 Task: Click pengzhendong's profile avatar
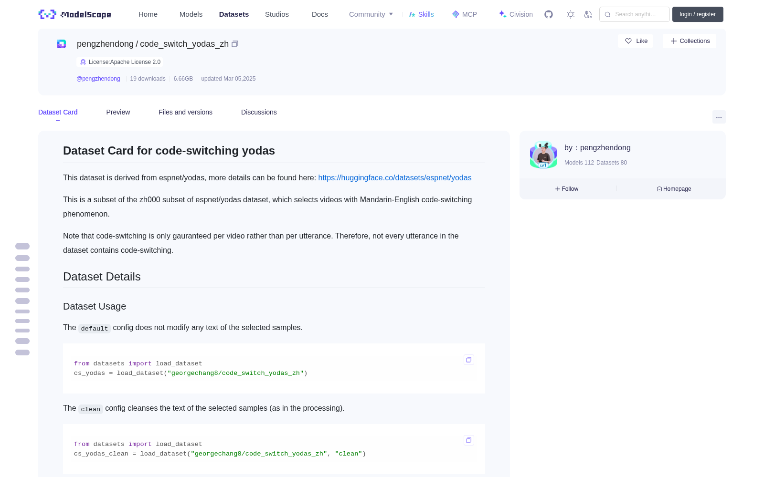[543, 155]
